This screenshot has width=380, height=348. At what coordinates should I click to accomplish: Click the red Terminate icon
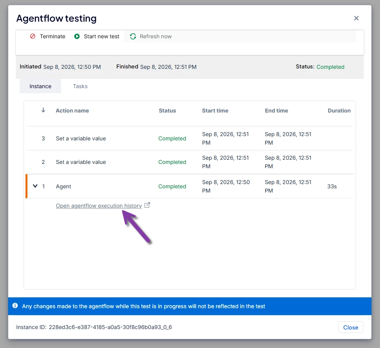[32, 36]
